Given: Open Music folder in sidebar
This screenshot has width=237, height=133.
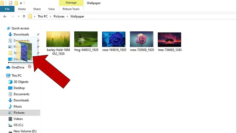Looking at the screenshot, I should tap(18, 107).
